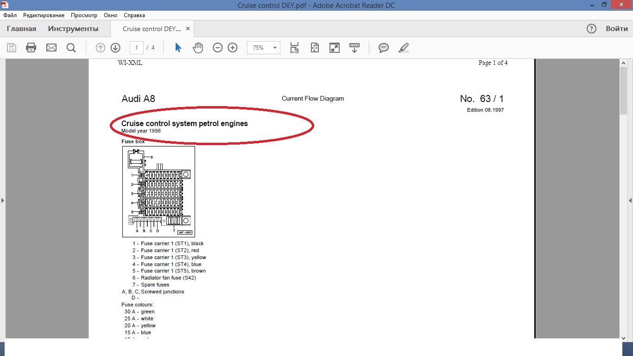This screenshot has height=356, width=633.
Task: Zoom in with the plus button
Action: coord(233,48)
